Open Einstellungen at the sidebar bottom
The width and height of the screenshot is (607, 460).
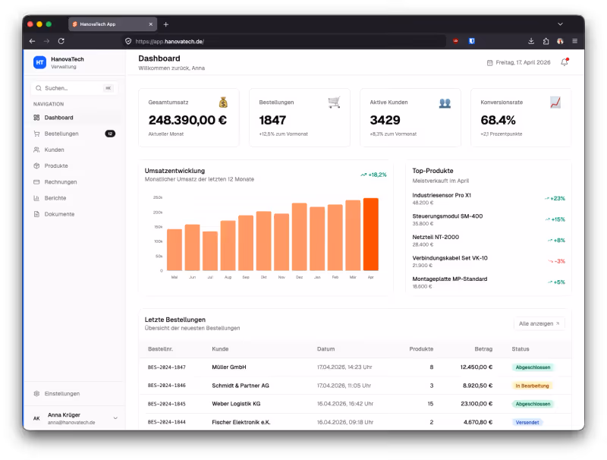pyautogui.click(x=75, y=394)
